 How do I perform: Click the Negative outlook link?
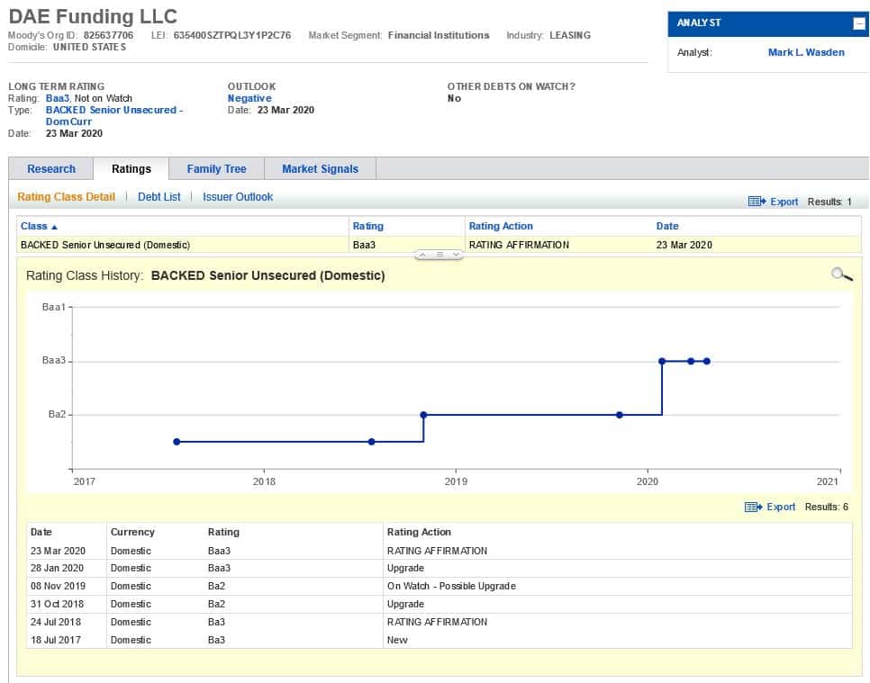coord(249,98)
